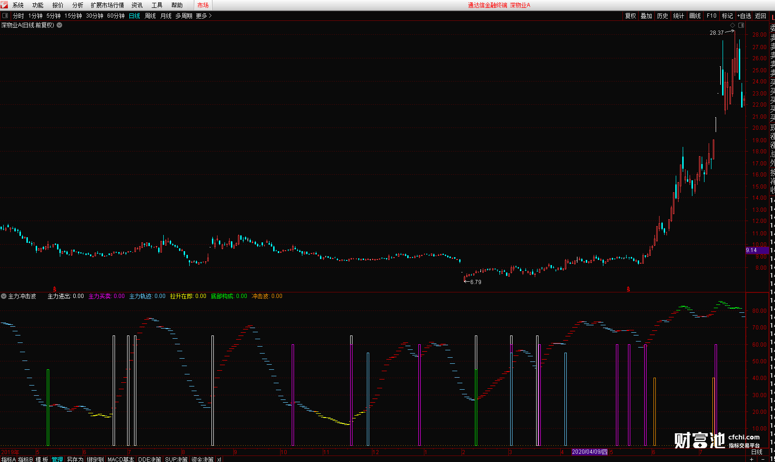The width and height of the screenshot is (775, 462).
Task: Open the F10 company info
Action: click(711, 16)
